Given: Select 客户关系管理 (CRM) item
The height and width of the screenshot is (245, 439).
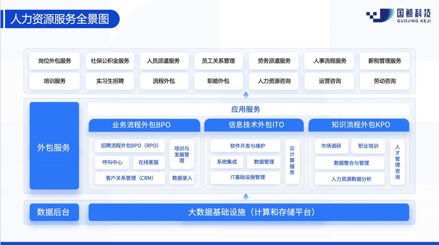Looking at the screenshot, I should (130, 178).
